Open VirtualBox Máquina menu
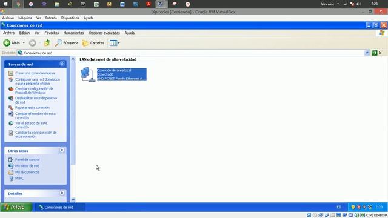 coord(25,18)
